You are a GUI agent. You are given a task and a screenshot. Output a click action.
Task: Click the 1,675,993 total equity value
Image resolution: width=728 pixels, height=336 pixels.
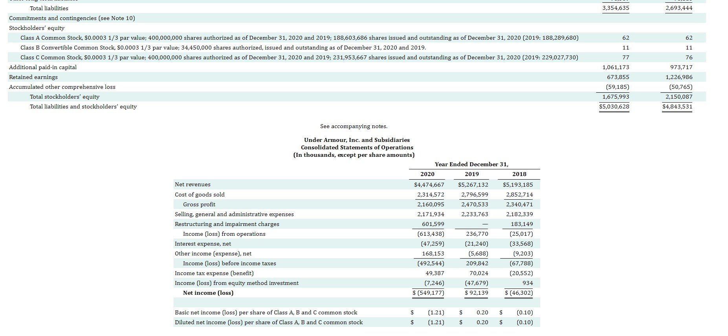[x=616, y=97]
